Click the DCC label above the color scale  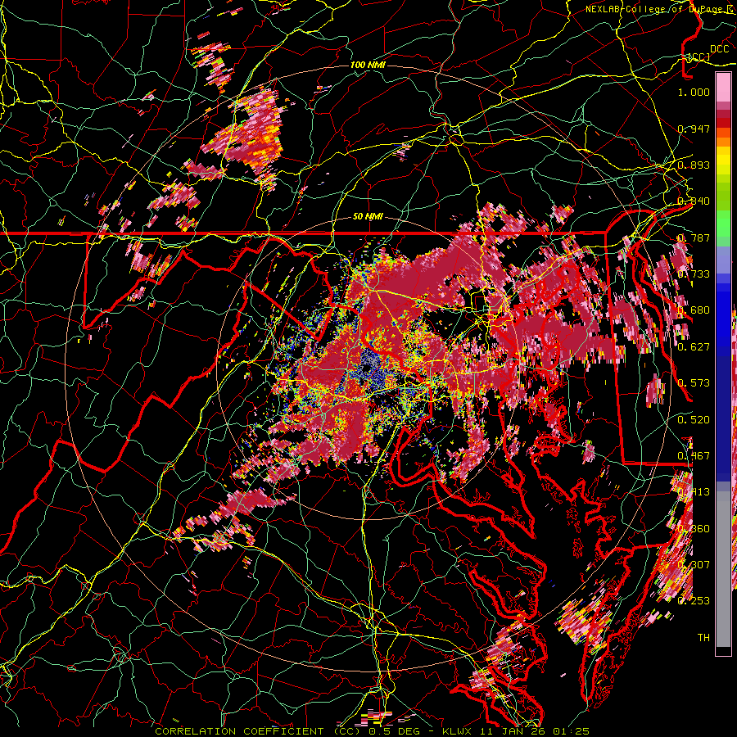[719, 49]
